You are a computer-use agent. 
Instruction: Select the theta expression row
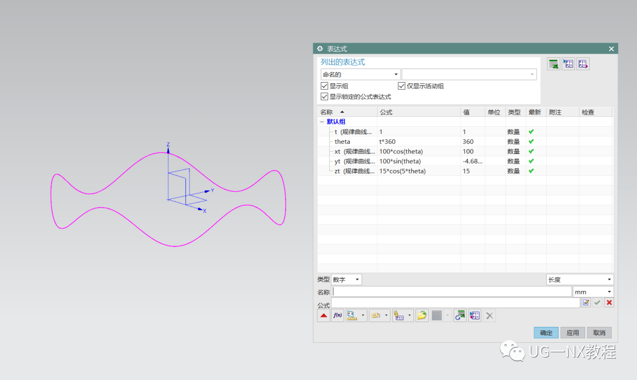(x=465, y=142)
